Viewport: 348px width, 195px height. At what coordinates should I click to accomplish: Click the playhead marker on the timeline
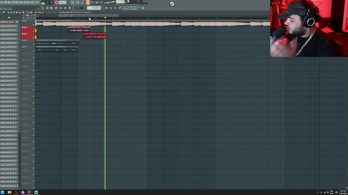pyautogui.click(x=105, y=18)
